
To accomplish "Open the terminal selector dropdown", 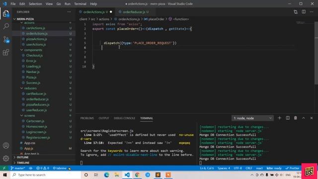I will tap(252, 118).
